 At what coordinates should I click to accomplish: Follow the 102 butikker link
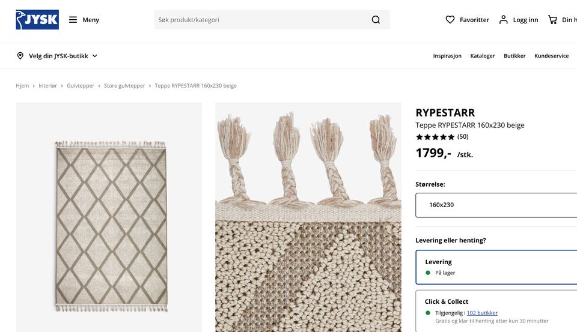(482, 313)
